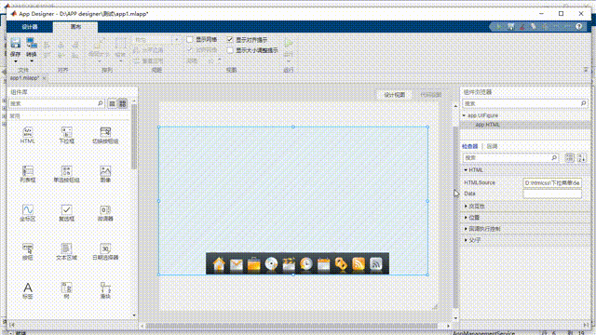Select the Date Picker (日期选择器) component
The width and height of the screenshot is (596, 335).
tap(105, 252)
